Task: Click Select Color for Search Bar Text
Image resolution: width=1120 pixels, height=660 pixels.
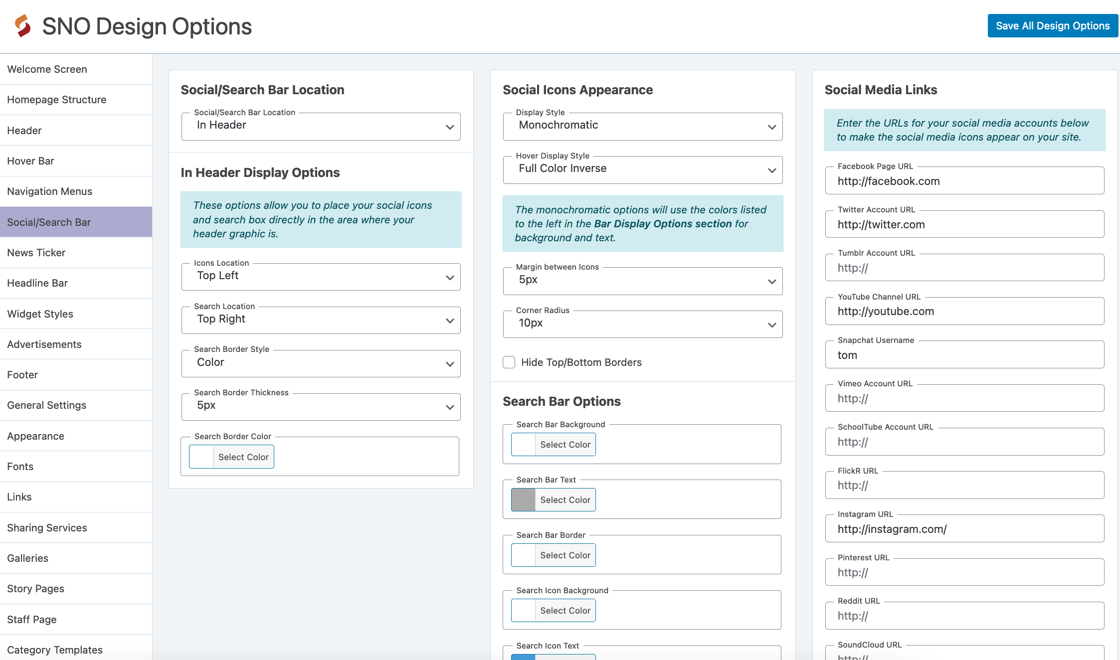Action: click(x=565, y=499)
